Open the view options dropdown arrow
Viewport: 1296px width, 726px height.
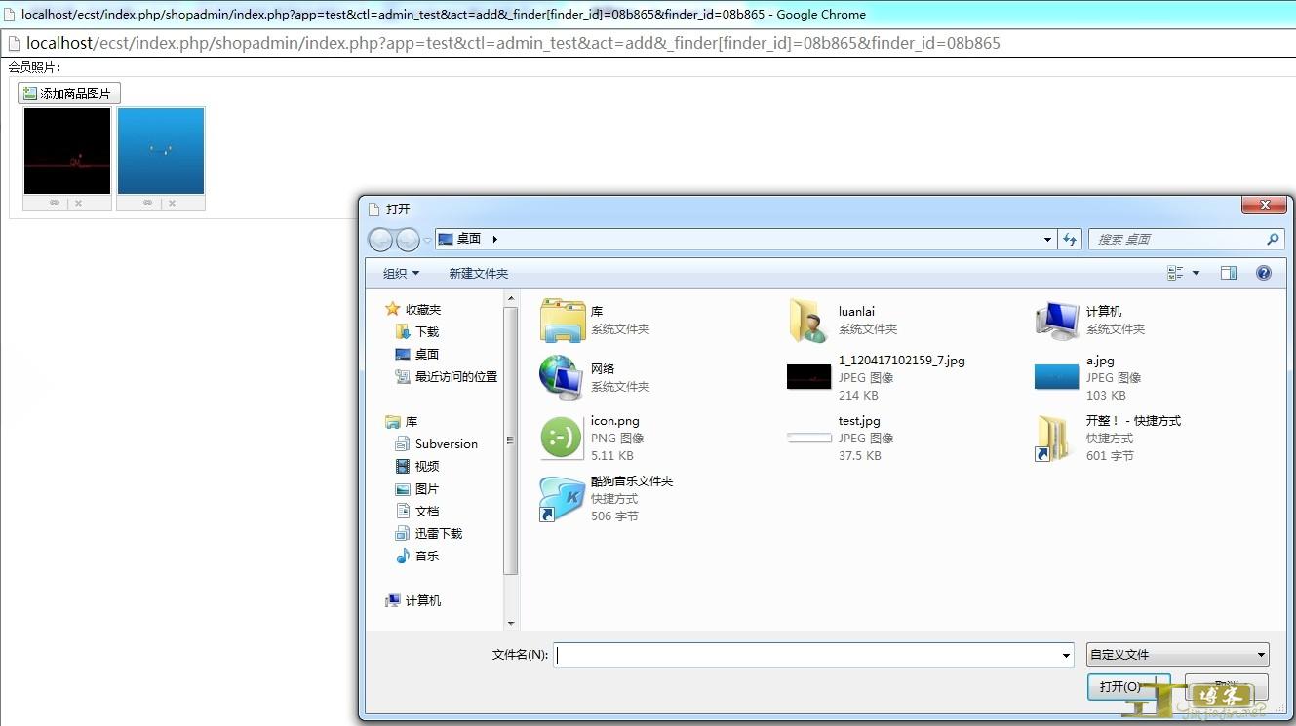[1197, 274]
